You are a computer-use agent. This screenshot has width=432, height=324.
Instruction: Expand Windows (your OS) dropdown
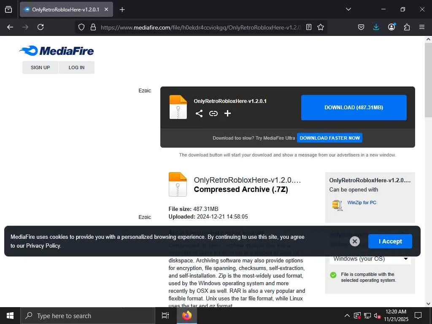click(370, 259)
